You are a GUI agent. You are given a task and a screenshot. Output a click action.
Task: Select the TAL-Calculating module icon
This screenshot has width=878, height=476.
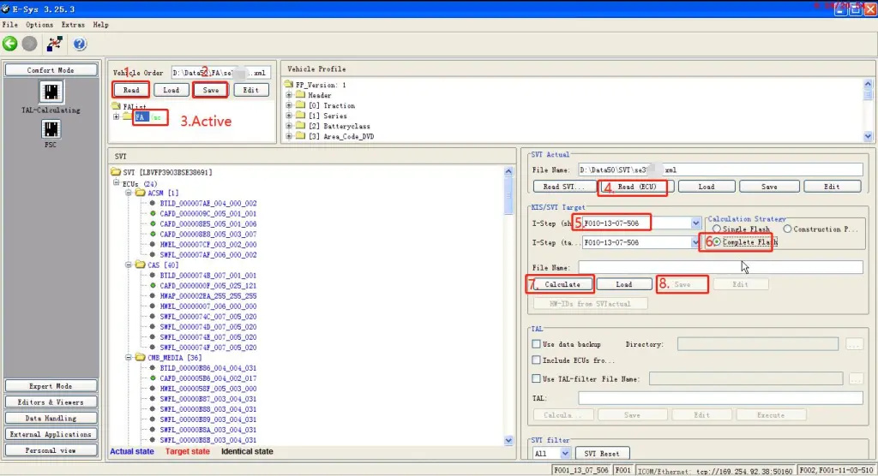click(51, 92)
